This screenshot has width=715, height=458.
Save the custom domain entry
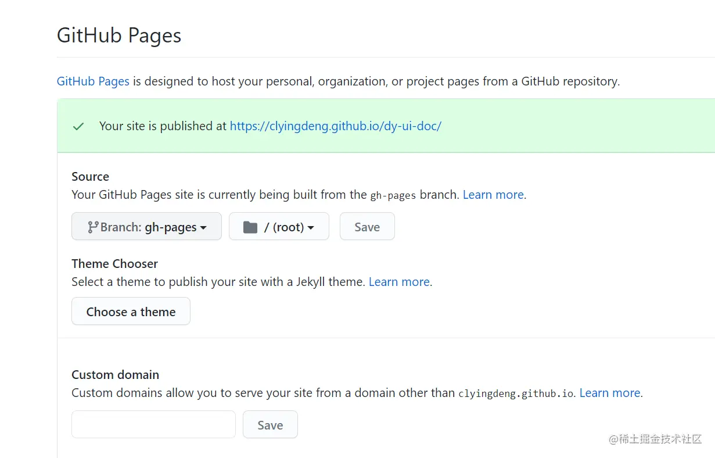pyautogui.click(x=270, y=425)
